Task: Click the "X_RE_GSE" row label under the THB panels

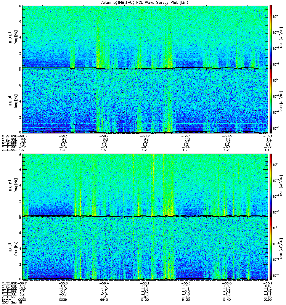Action: tap(9, 136)
